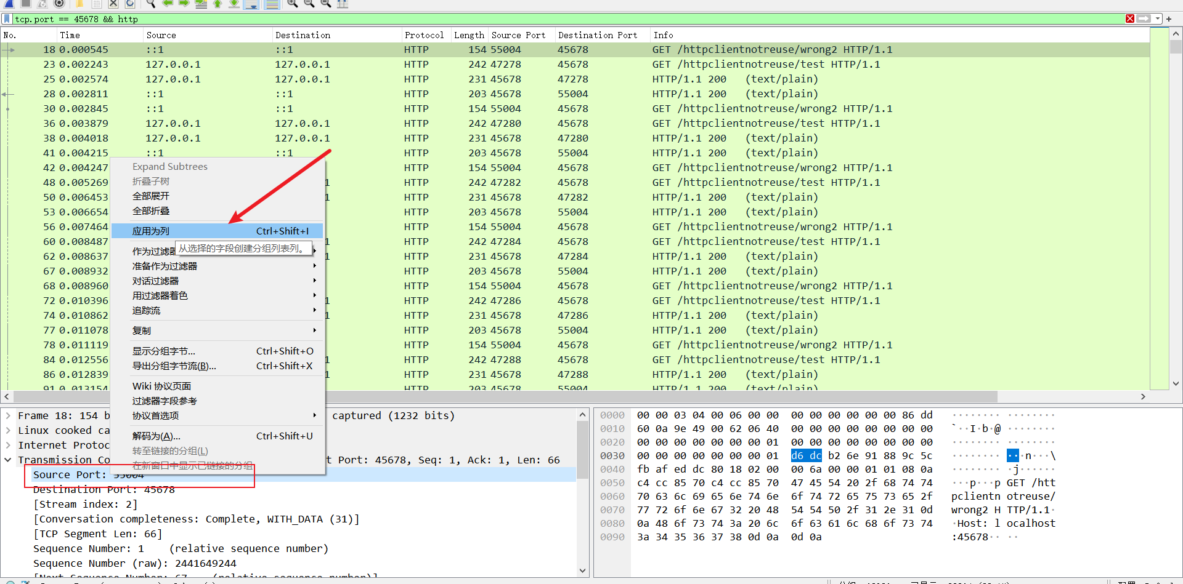
Task: Open the 复制 submenu
Action: tap(142, 330)
